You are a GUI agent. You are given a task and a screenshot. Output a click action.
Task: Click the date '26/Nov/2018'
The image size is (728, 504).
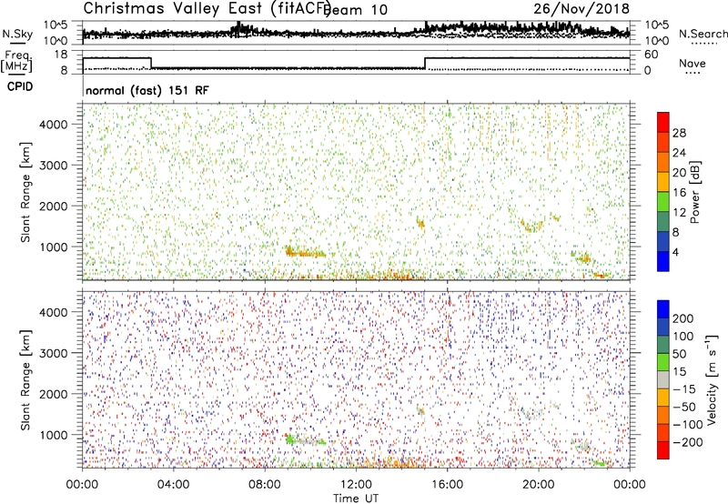click(x=581, y=9)
